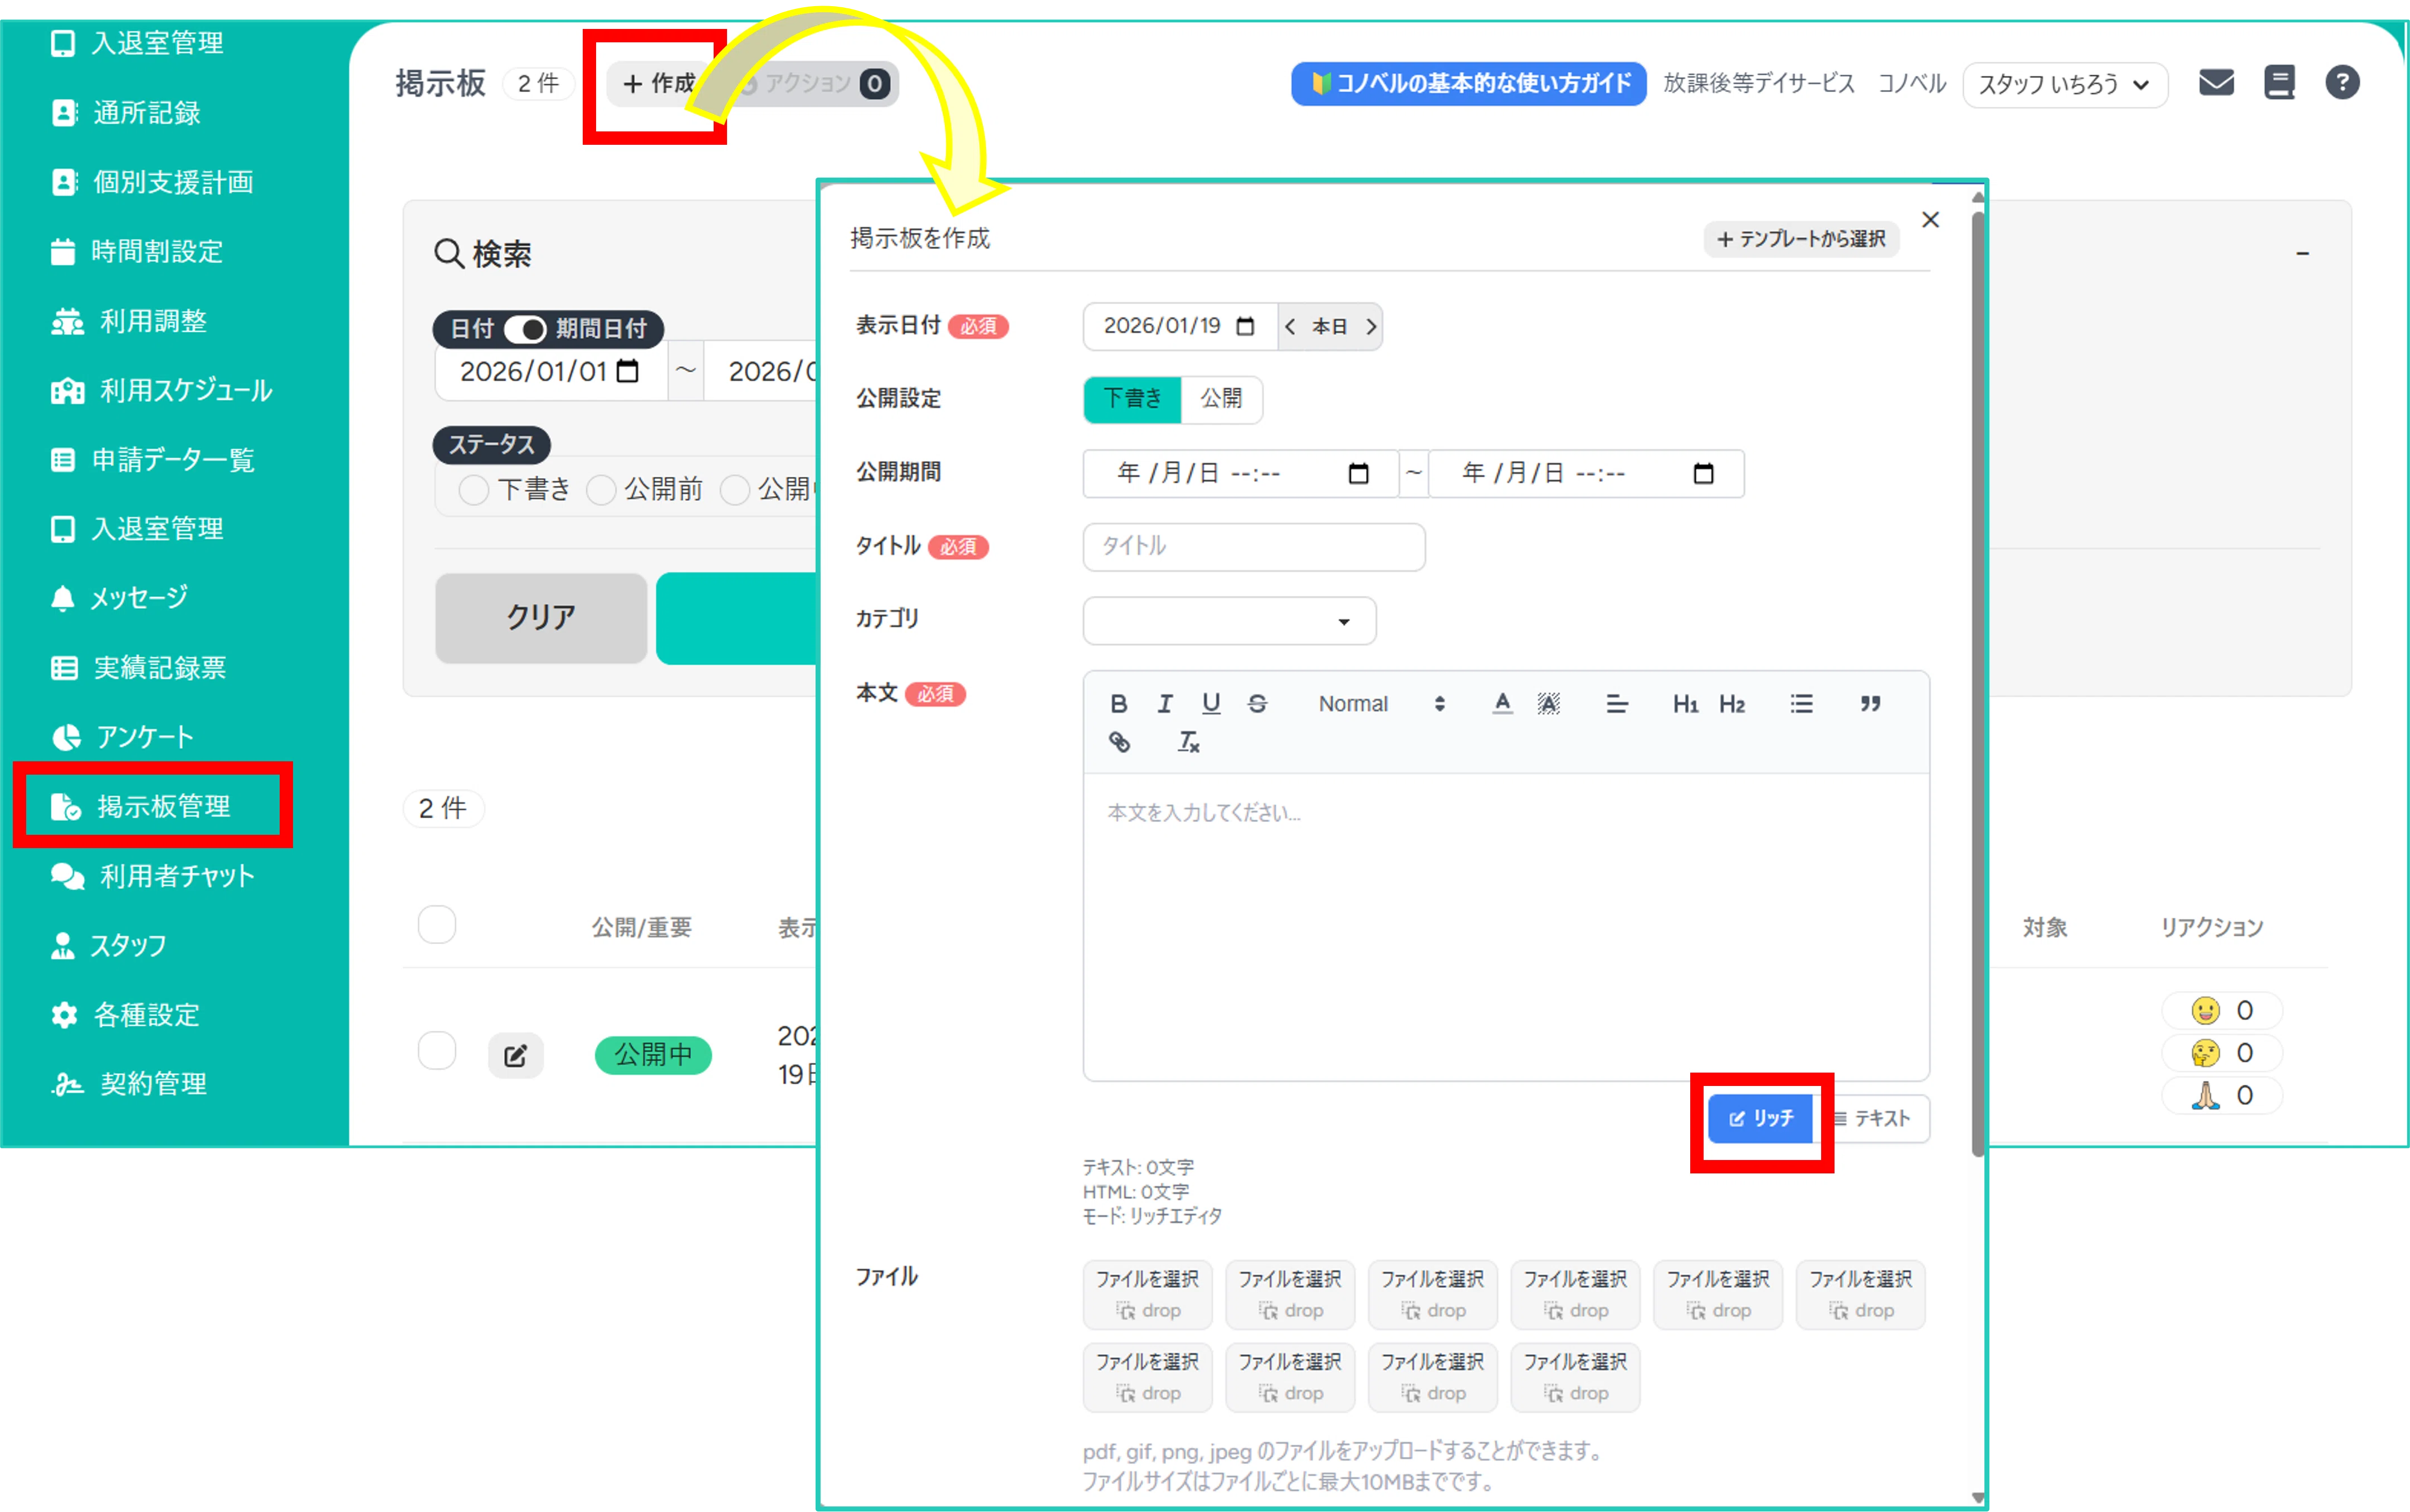This screenshot has width=2410, height=1512.
Task: Open 通所記録 in sidebar
Action: (x=126, y=113)
